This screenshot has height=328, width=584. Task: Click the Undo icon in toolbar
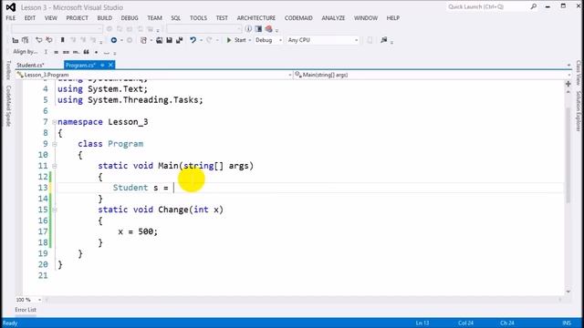(x=193, y=40)
